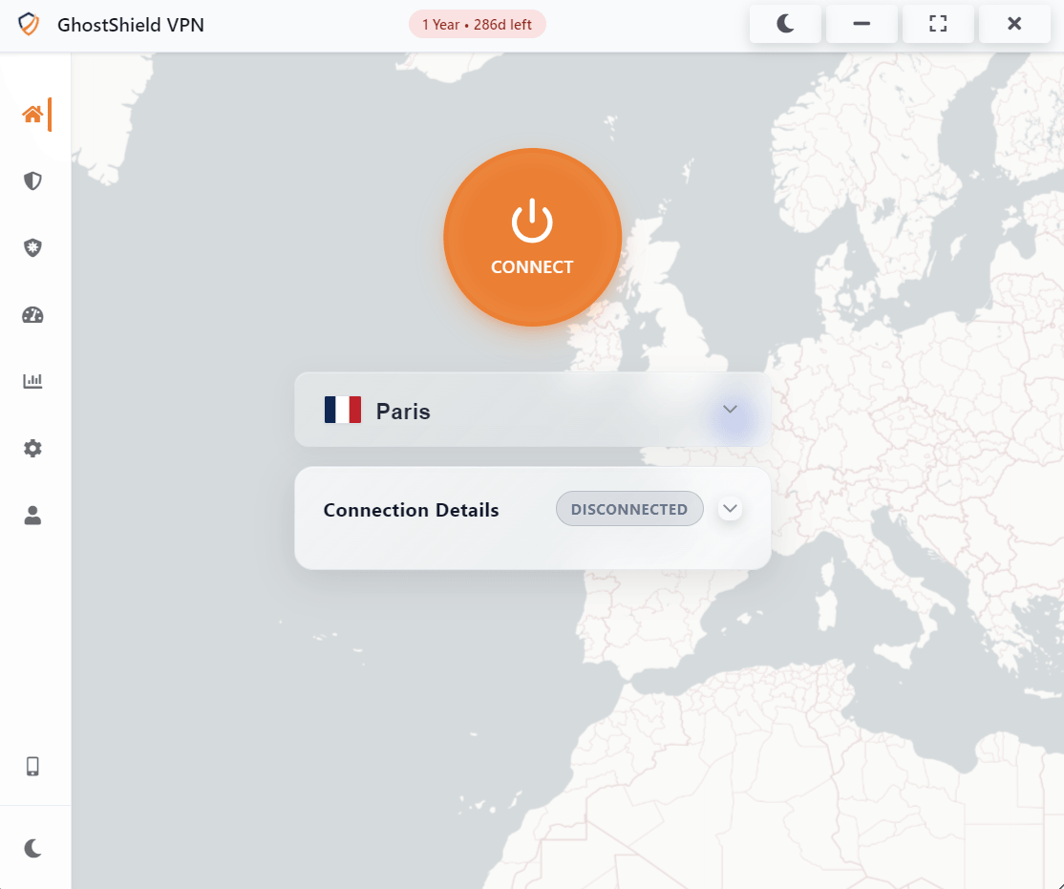
Task: Click the subscription 286d left badge
Action: 477,25
